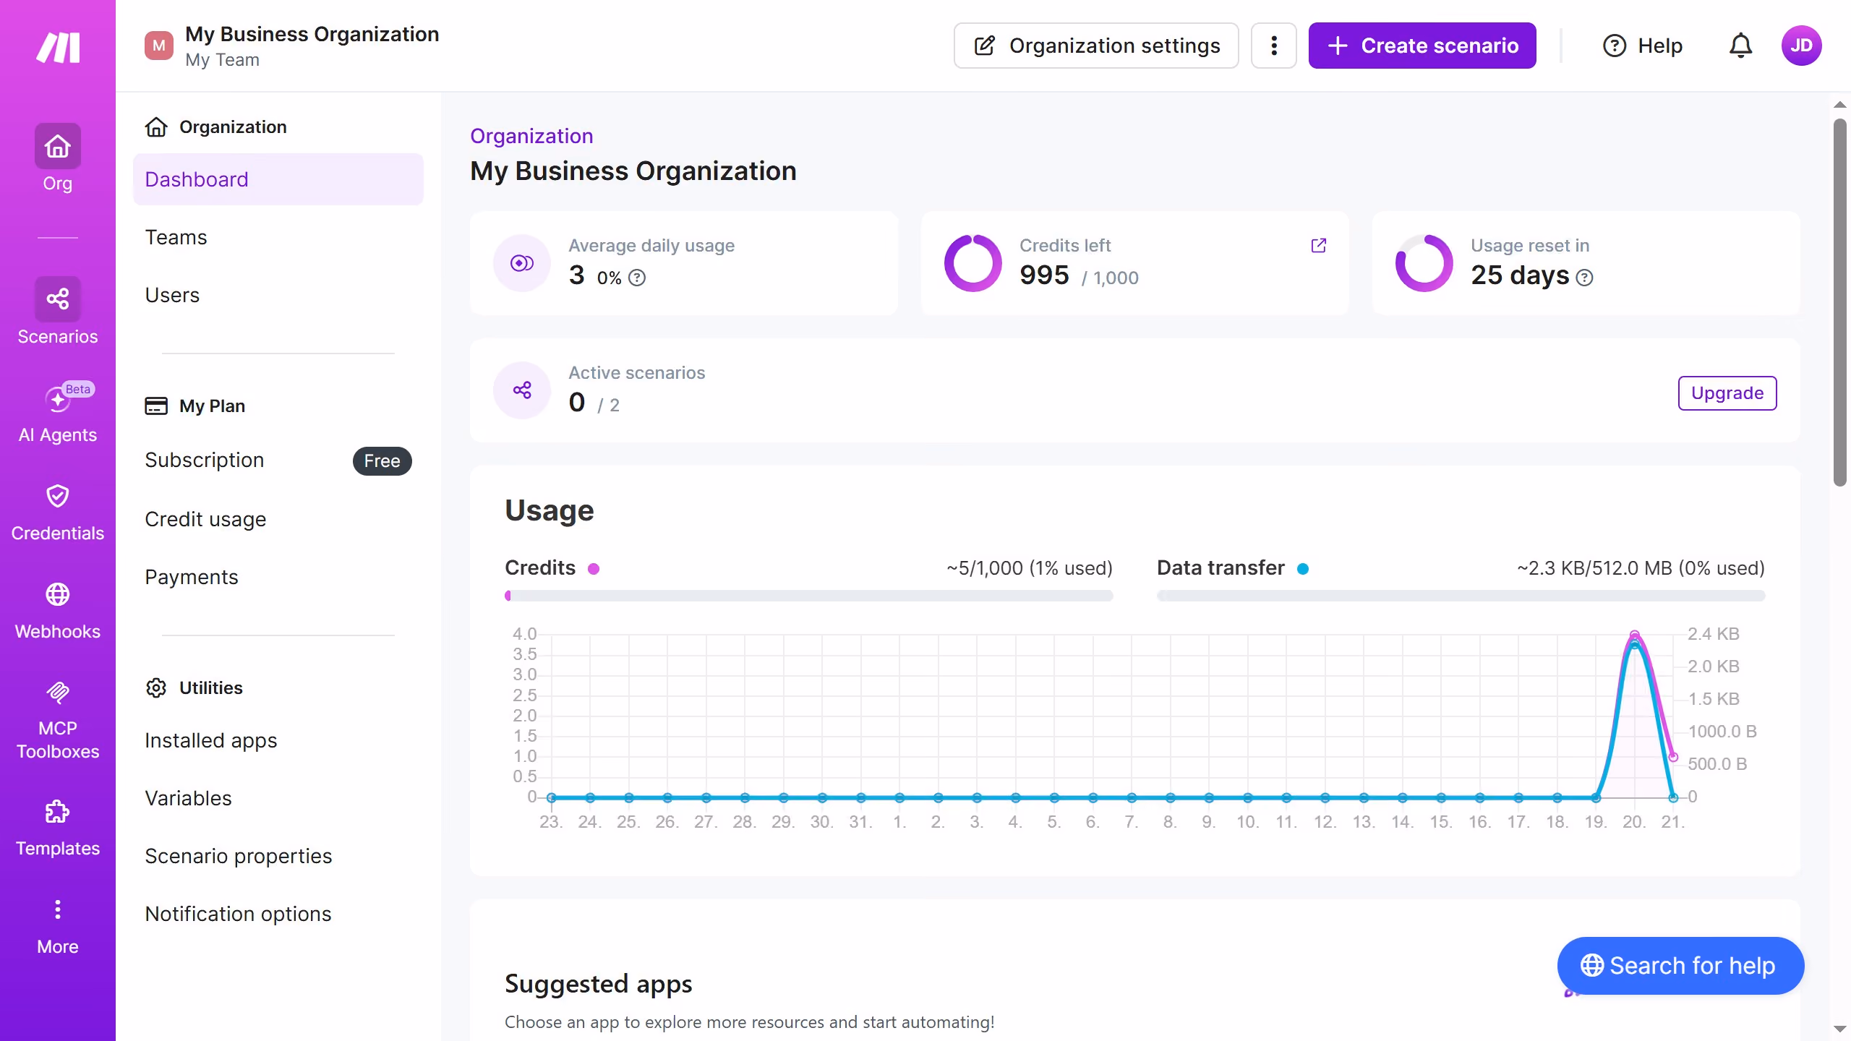Click the Credits left donut chart

point(973,263)
